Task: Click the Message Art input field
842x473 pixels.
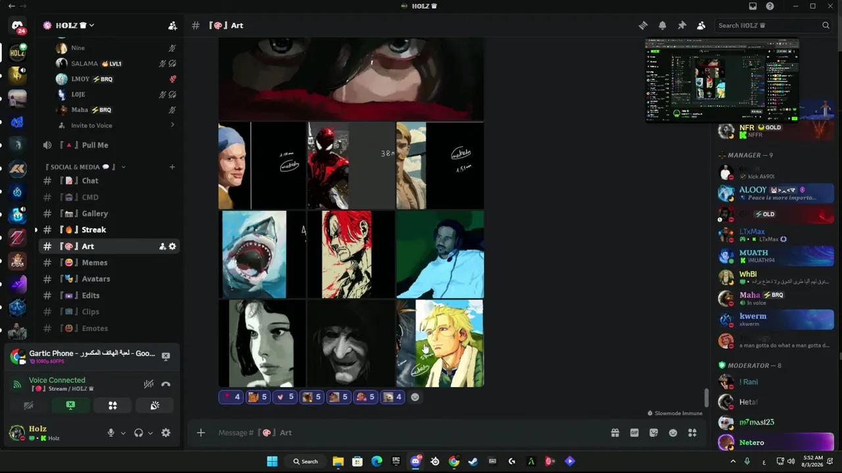Action: (x=408, y=433)
